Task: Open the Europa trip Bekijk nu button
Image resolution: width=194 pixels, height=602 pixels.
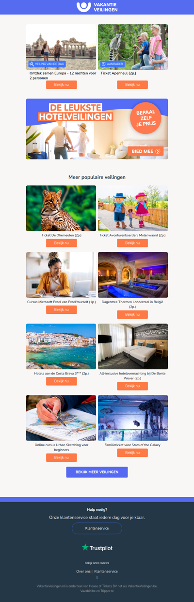Action: (x=62, y=85)
